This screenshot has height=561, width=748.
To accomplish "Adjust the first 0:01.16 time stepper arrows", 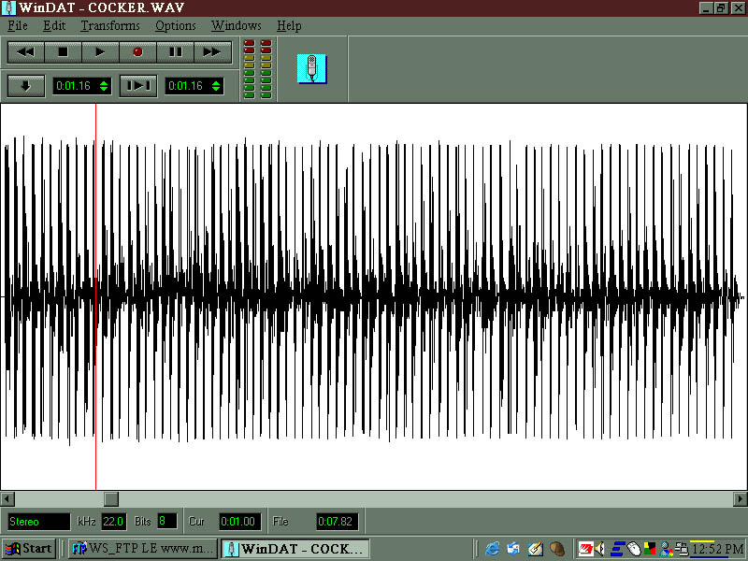I will pos(104,86).
